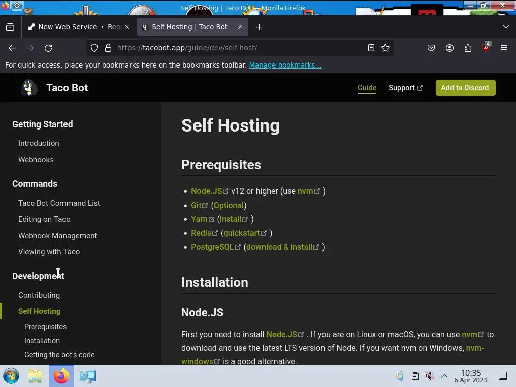
Task: Open Manage bookmarks link
Action: pyautogui.click(x=285, y=65)
